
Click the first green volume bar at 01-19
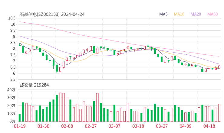[20, 118]
